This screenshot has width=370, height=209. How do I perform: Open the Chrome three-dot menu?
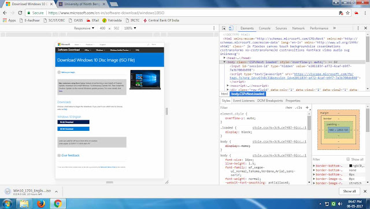[365, 13]
